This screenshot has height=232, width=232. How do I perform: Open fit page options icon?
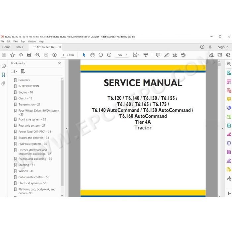coord(136,55)
